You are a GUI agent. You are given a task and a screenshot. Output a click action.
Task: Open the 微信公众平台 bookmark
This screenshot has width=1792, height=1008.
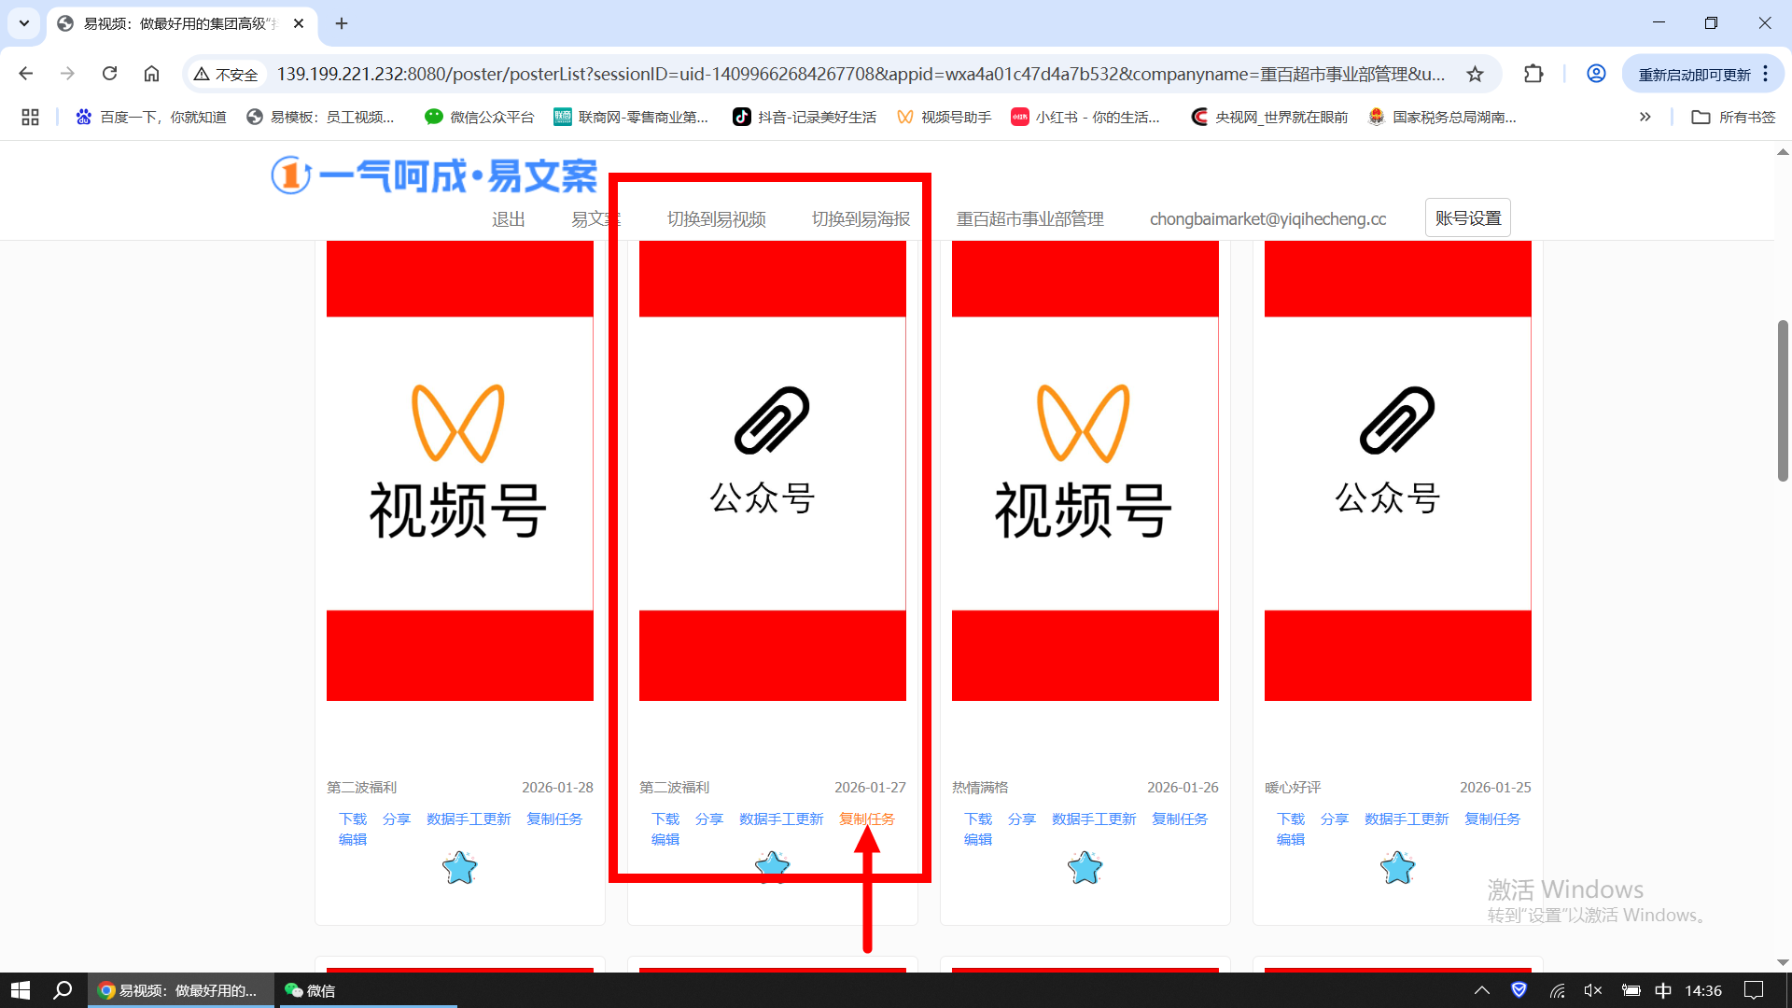(480, 117)
